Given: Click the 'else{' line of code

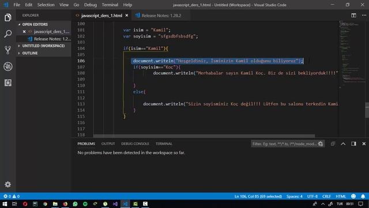Looking at the screenshot, I should click(140, 92).
